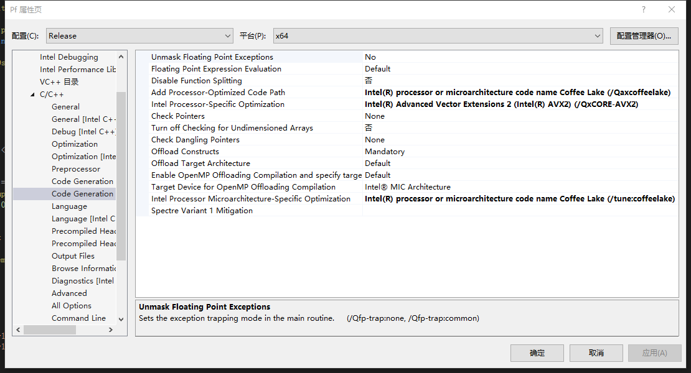Click None value for Check Dangling Pointers
Screen dimensions: 691x373
[x=375, y=139]
